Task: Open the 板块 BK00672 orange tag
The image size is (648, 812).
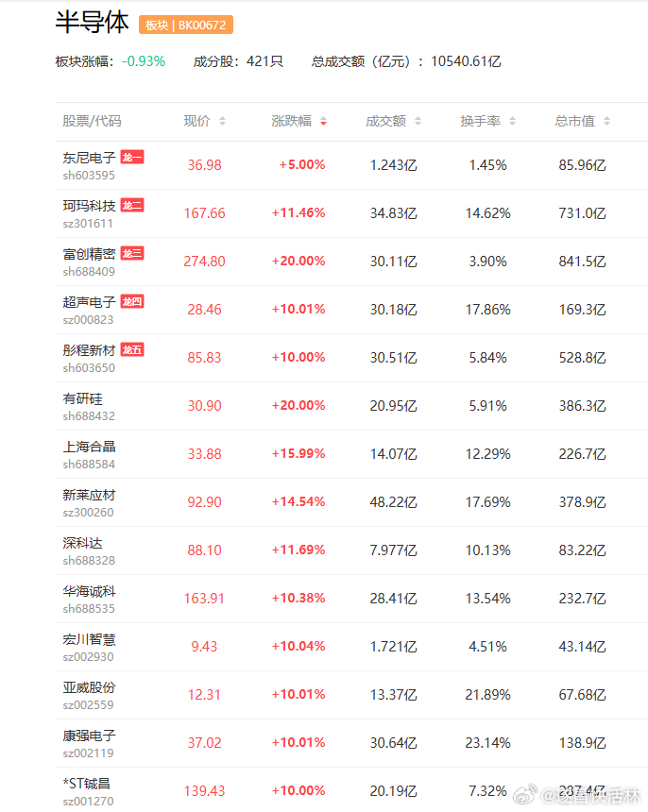Action: click(x=186, y=25)
